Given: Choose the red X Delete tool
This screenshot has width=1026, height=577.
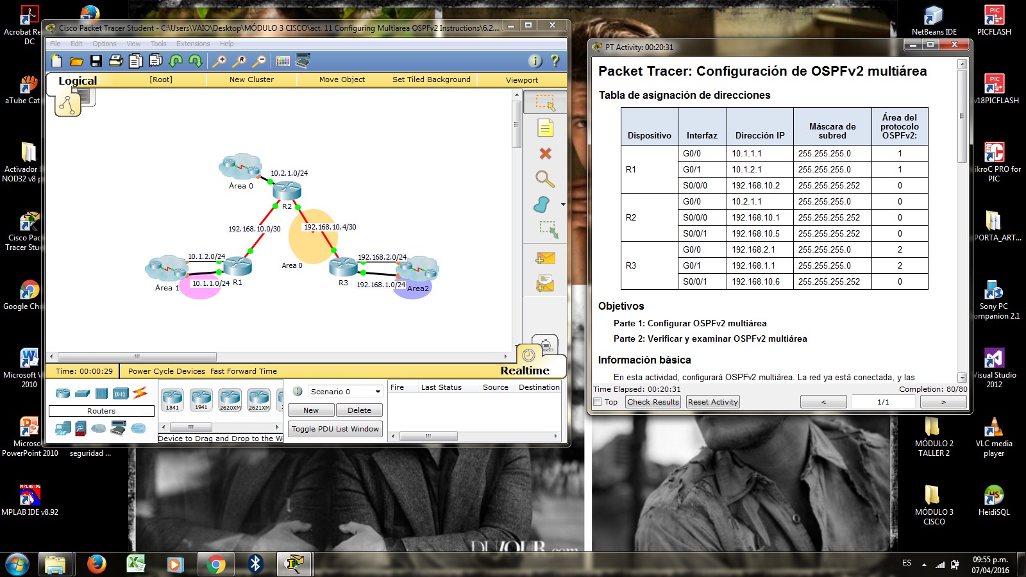Looking at the screenshot, I should coord(545,154).
